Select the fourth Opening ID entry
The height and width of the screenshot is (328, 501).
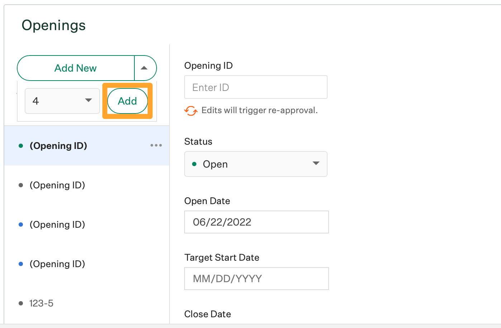pos(57,264)
